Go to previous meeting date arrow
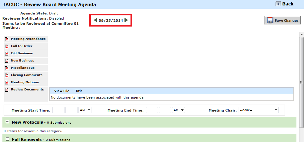The height and width of the screenshot is (142, 304). coord(95,20)
